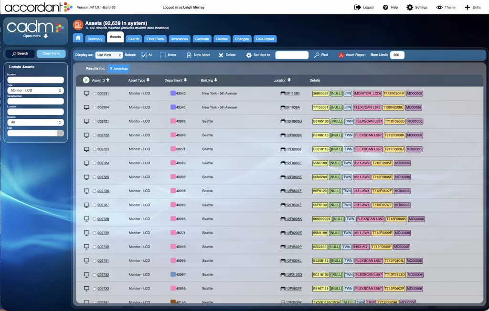Screen dimensions: 489x311
Task: Switch to the Cabinets tab
Action: 202,39
